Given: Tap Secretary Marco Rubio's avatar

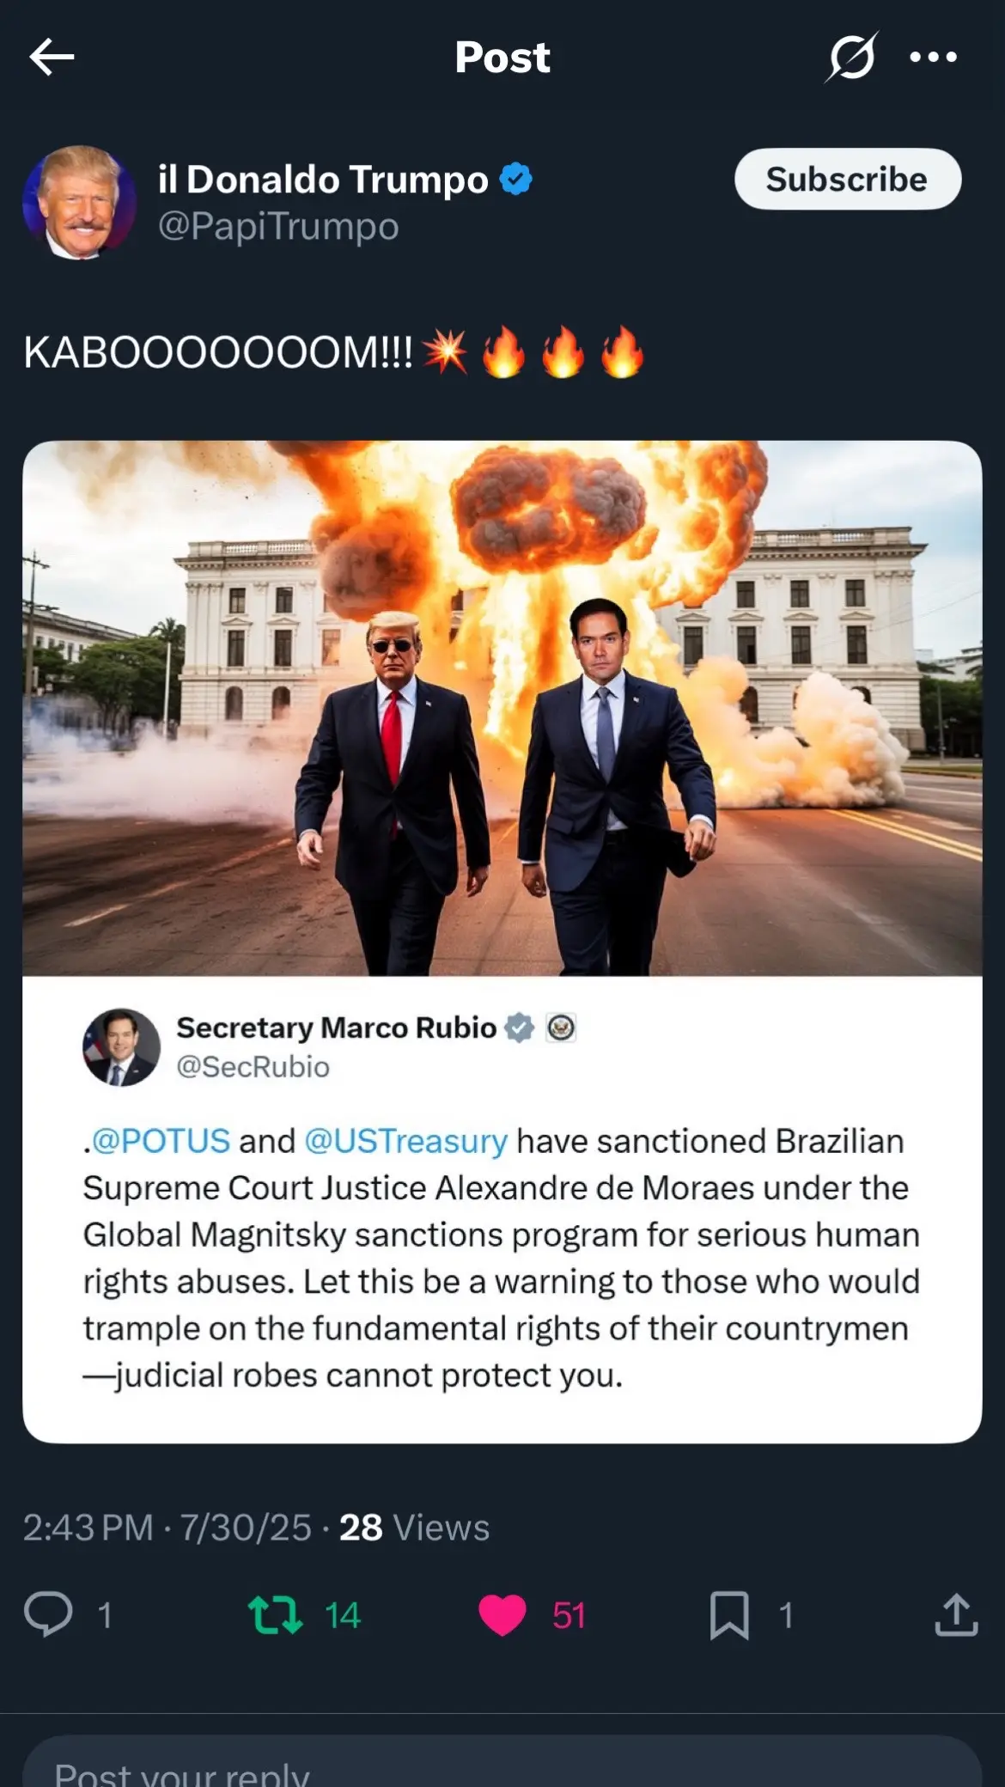Looking at the screenshot, I should click(121, 1047).
